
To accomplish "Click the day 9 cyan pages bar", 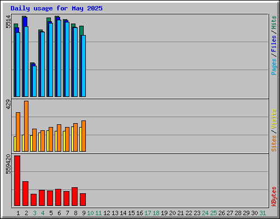I will coord(84,66).
